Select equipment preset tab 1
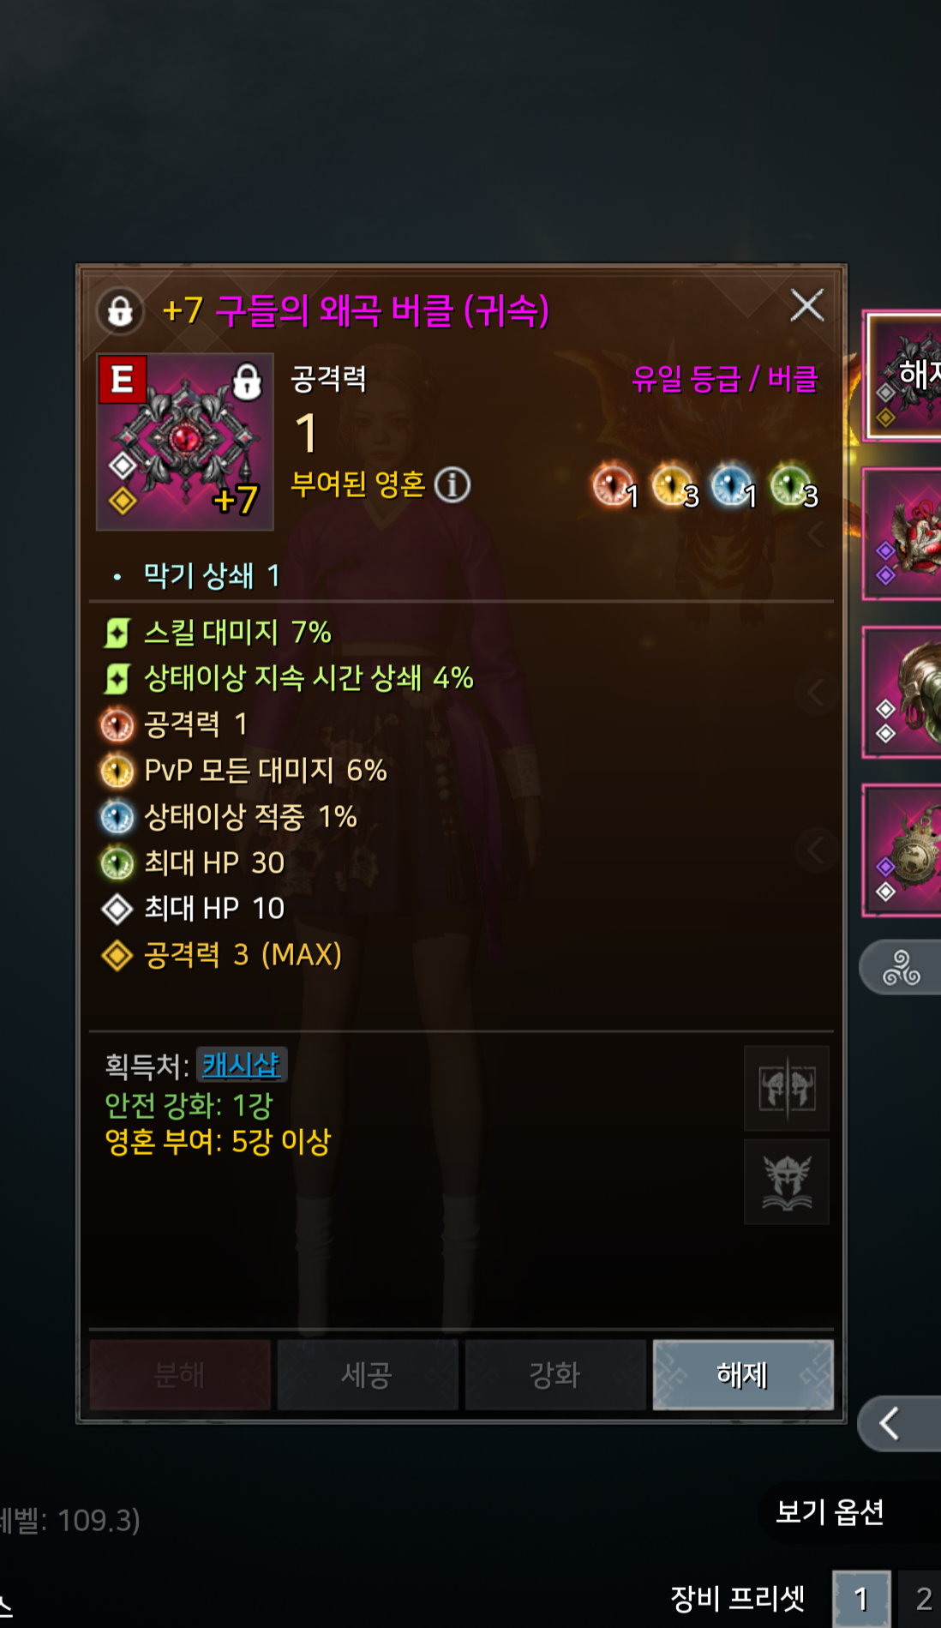 click(x=861, y=1599)
